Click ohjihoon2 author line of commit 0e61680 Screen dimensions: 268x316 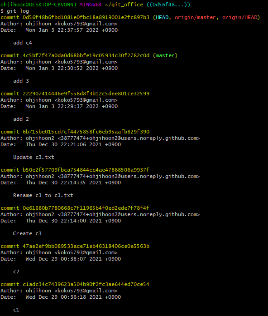tap(100, 214)
